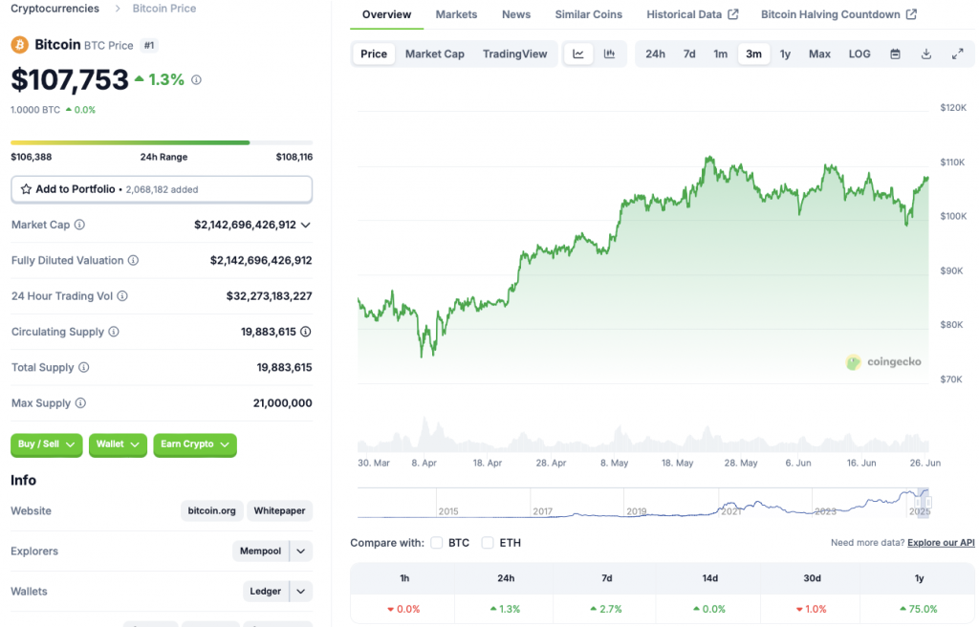This screenshot has width=979, height=627.
Task: Enable ETH comparison checkbox
Action: pyautogui.click(x=488, y=543)
